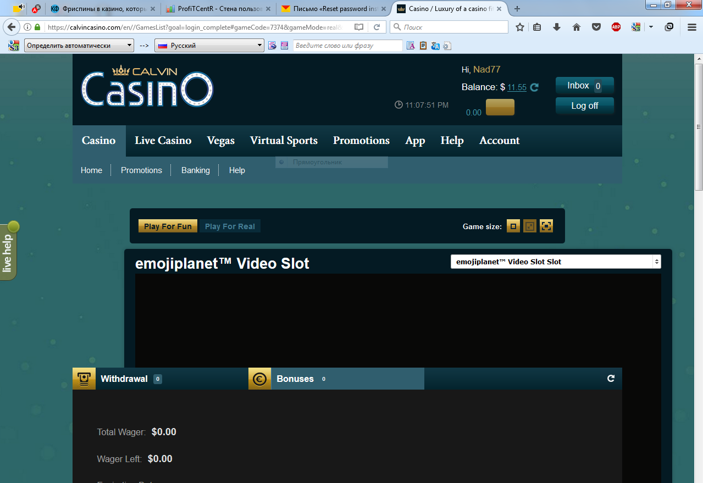
Task: Switch game to fullscreen size
Action: click(x=546, y=226)
